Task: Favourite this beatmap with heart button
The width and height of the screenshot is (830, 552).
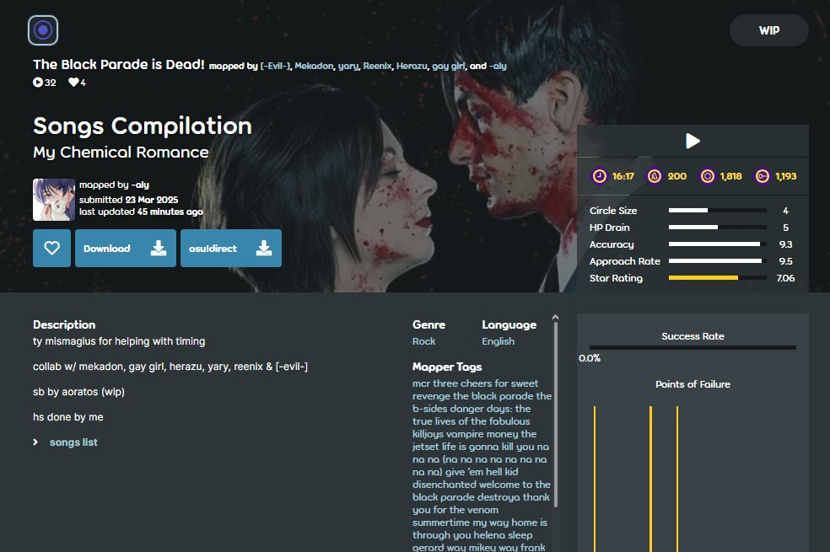Action: [52, 248]
